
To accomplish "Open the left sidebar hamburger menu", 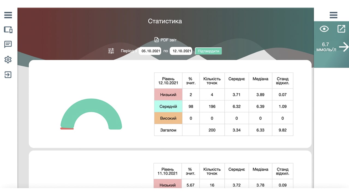I will (x=8, y=15).
